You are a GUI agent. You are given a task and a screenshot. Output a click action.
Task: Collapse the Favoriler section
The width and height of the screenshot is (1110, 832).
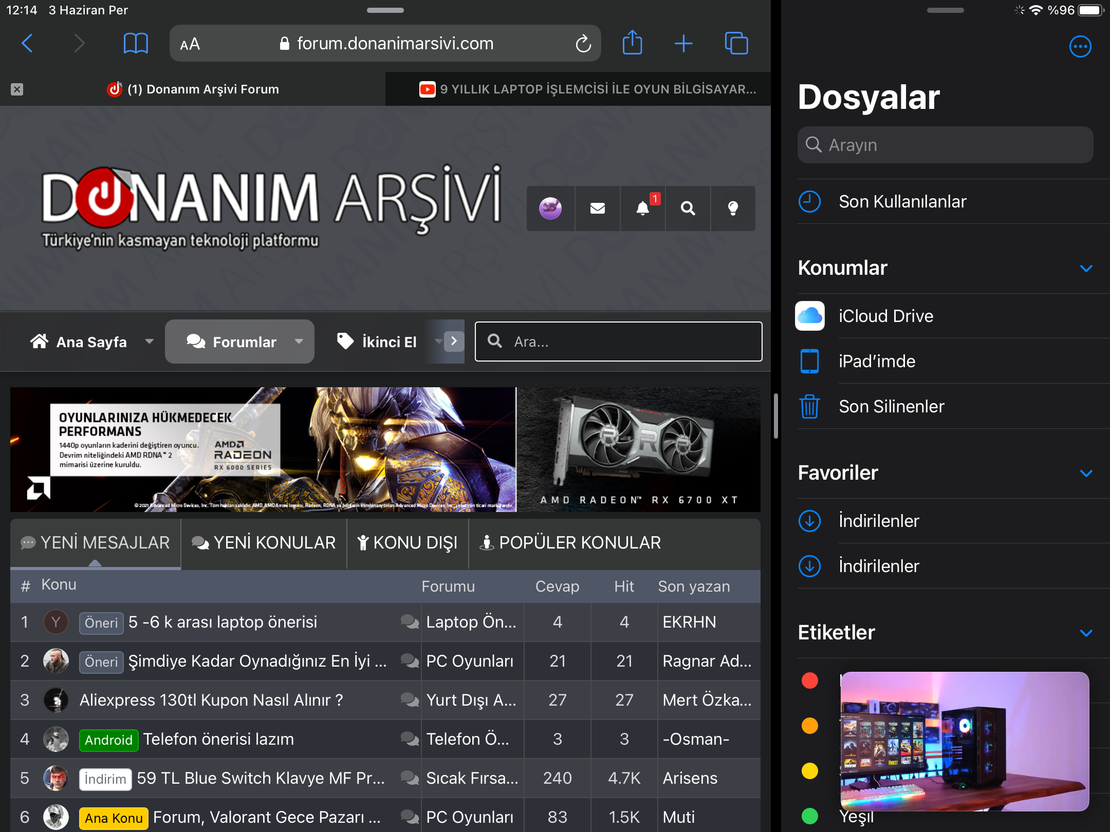coord(1086,473)
